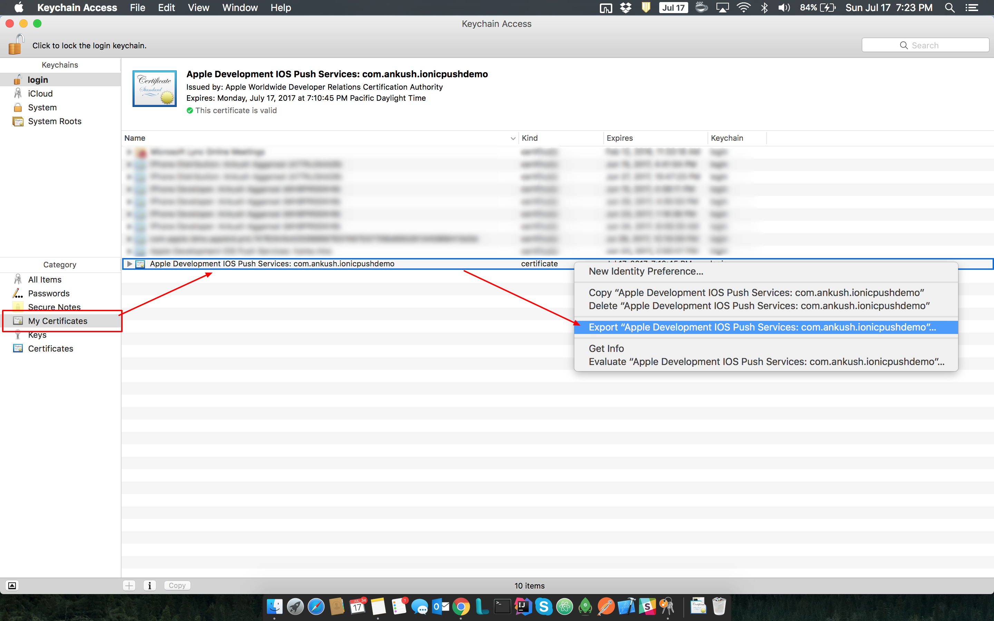Open Spotlight search in the menu bar
The width and height of the screenshot is (994, 621).
tap(949, 7)
